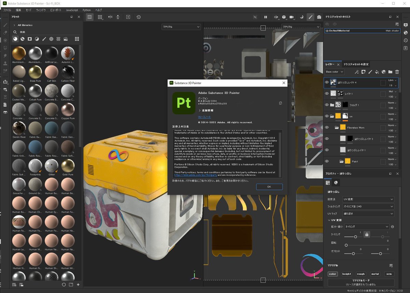The image size is (410, 293).
Task: Filter assets by smart materials icon
Action: point(23,39)
